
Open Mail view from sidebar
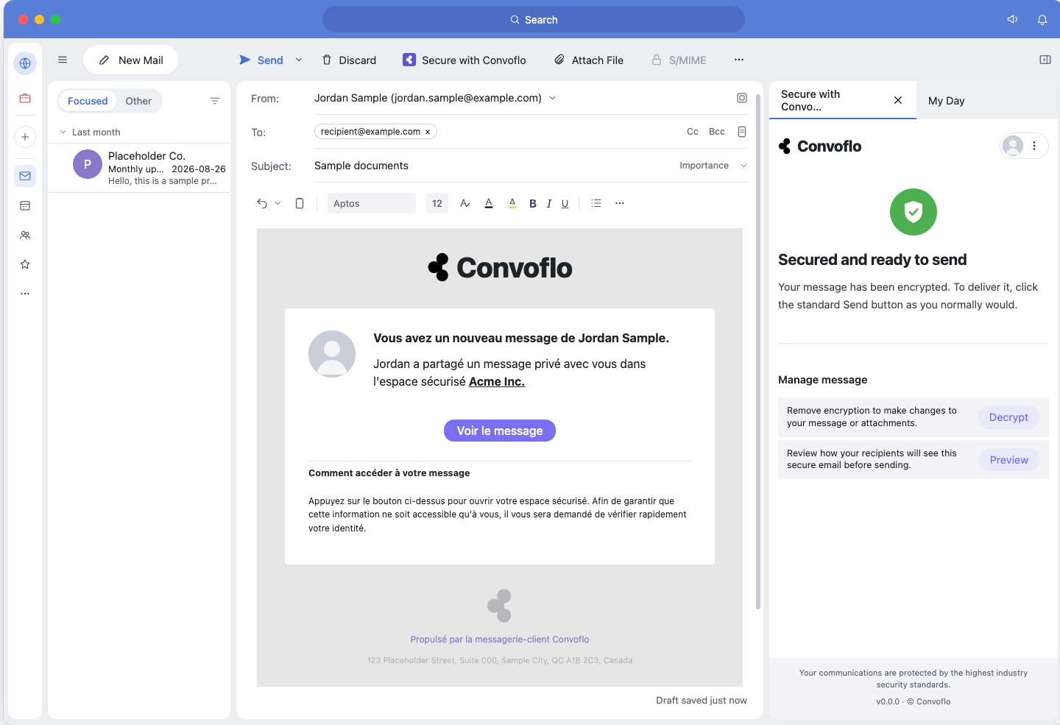tap(25, 176)
